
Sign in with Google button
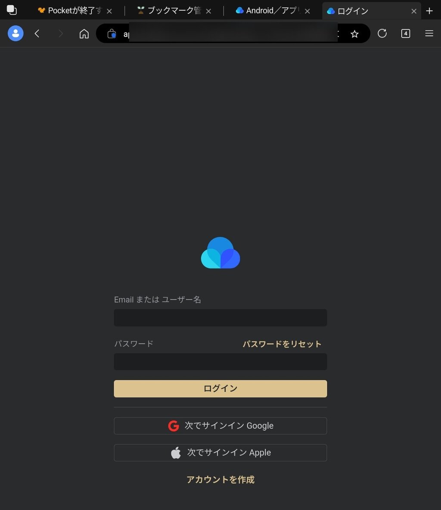[x=220, y=426]
